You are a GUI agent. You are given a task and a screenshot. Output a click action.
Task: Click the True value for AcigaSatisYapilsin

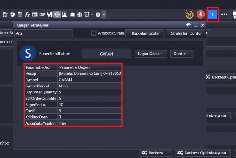(63, 123)
